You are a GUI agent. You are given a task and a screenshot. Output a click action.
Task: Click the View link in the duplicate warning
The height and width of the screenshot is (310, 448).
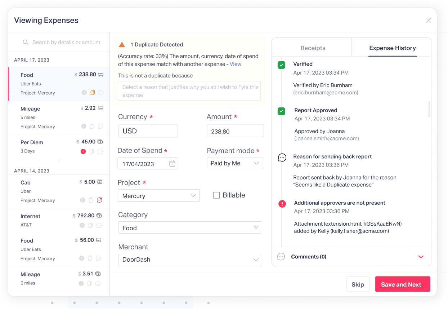tap(236, 64)
